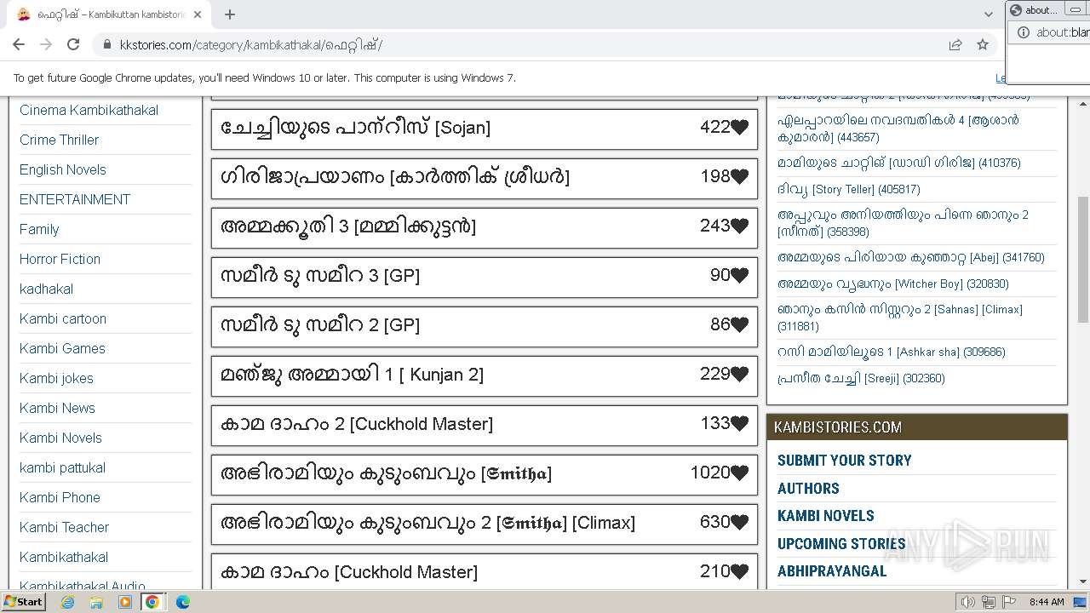The width and height of the screenshot is (1090, 613).
Task: Click the heart beside count 133
Action: [x=739, y=424]
